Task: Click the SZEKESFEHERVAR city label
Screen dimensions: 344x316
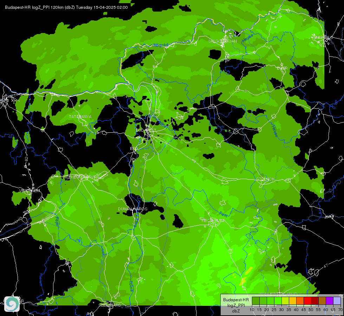Action: [81, 177]
